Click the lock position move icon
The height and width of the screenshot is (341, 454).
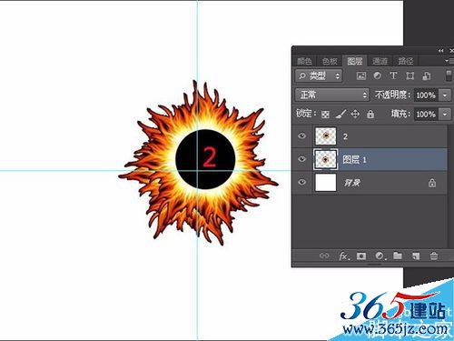coord(355,115)
